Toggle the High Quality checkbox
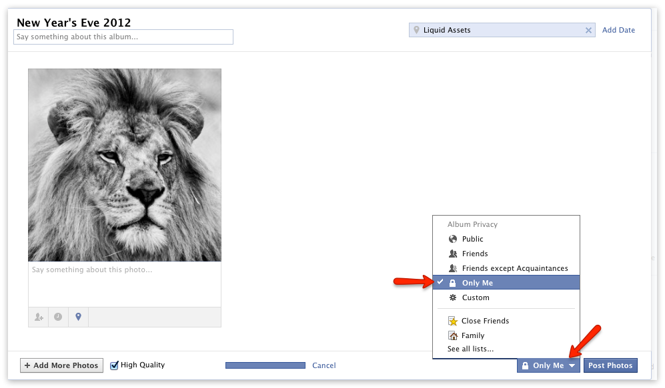Image resolution: width=665 pixels, height=388 pixels. [x=114, y=365]
